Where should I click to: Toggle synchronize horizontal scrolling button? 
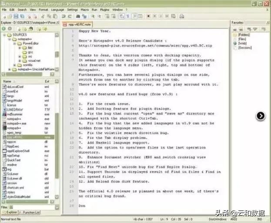tap(114, 16)
